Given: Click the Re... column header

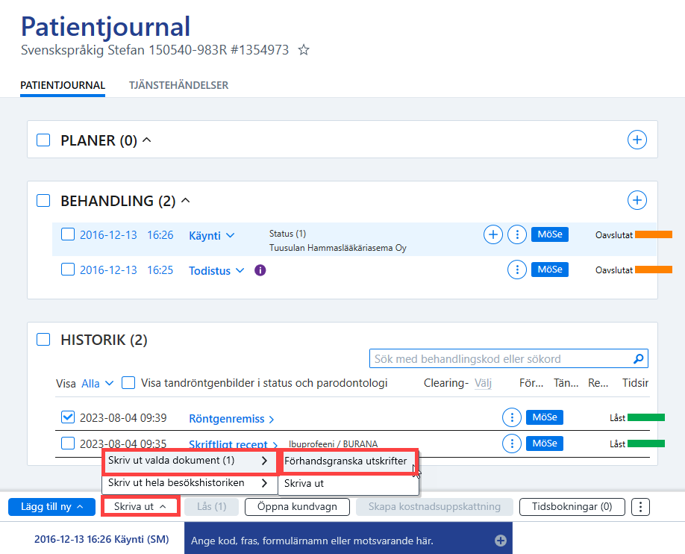Looking at the screenshot, I should [598, 383].
